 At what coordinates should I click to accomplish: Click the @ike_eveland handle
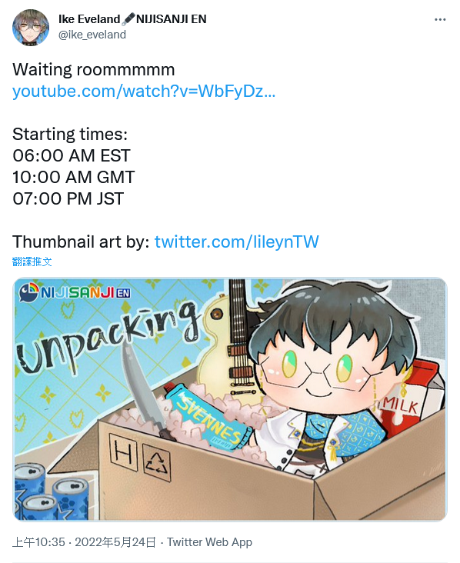92,35
